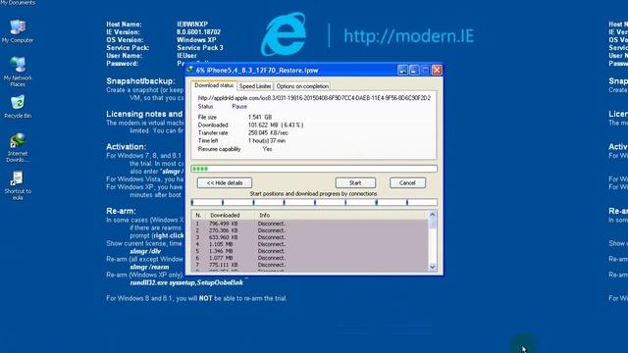This screenshot has height=353, width=628.
Task: Select connection row 4 with 1.105 MB
Action: click(310, 244)
